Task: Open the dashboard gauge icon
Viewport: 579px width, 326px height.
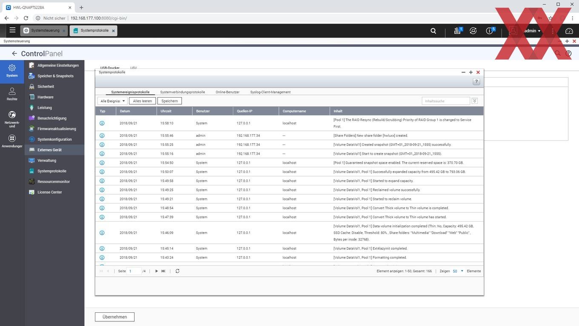Action: [x=569, y=31]
